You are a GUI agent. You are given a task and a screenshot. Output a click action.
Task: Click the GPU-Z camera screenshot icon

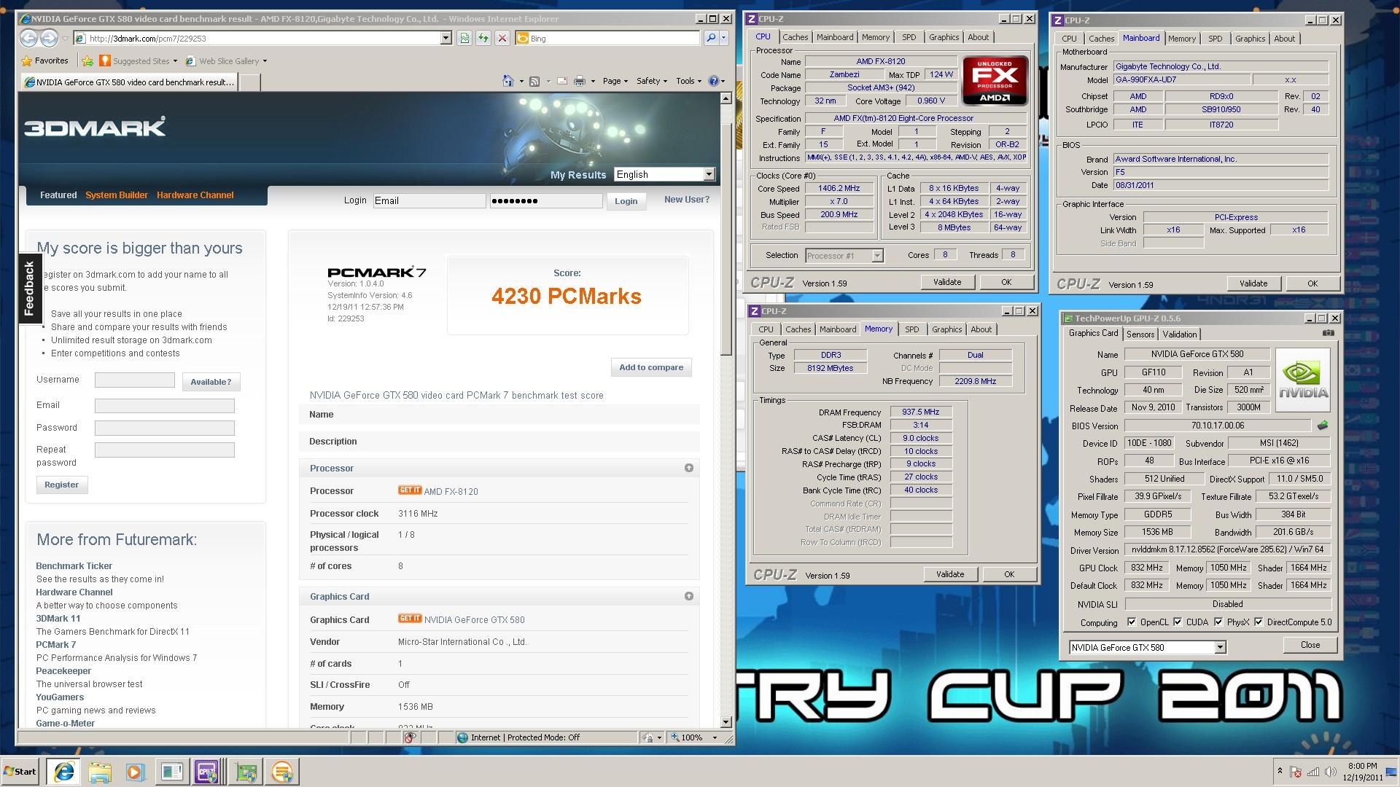[x=1329, y=333]
